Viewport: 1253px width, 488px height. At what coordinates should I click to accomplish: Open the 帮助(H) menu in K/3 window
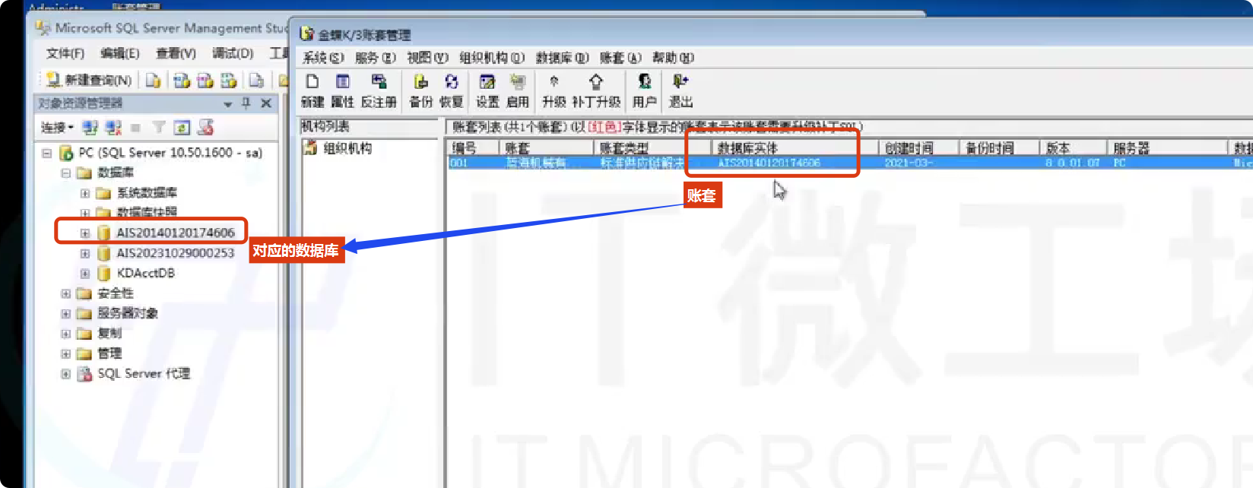[x=673, y=58]
